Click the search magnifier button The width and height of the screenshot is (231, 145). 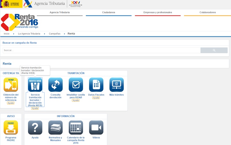point(214,50)
